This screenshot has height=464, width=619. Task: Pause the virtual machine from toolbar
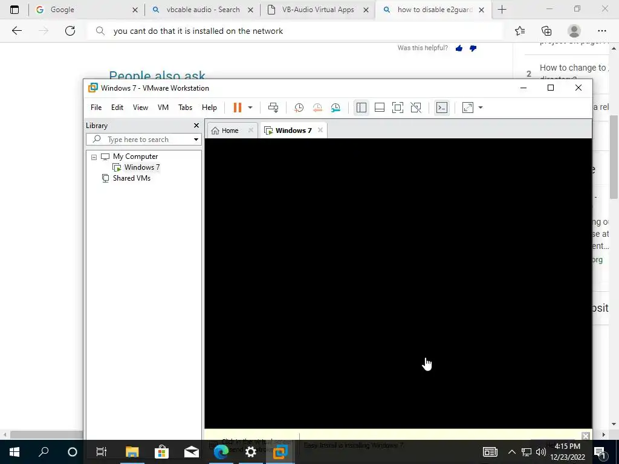[x=237, y=108]
